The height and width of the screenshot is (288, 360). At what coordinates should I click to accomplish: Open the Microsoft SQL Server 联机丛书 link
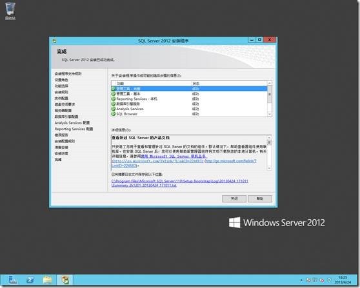coord(174,156)
